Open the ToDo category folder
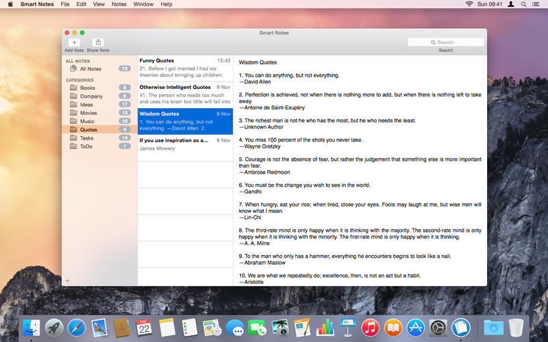 [86, 146]
